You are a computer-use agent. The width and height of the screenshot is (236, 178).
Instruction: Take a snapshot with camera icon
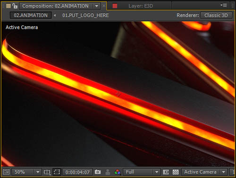(98, 172)
